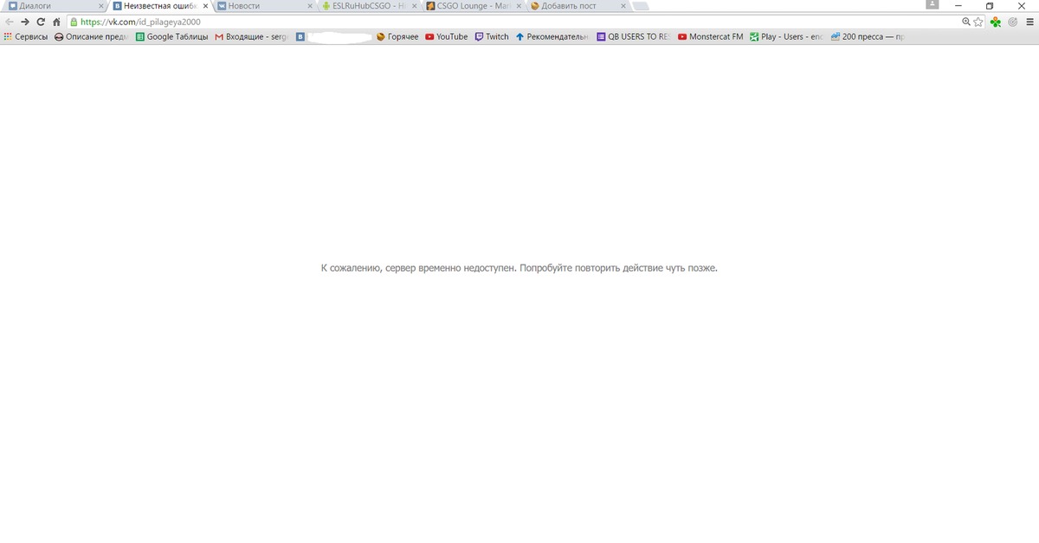Open the Google Таблицы bookmark
The width and height of the screenshot is (1039, 543).
coord(171,36)
